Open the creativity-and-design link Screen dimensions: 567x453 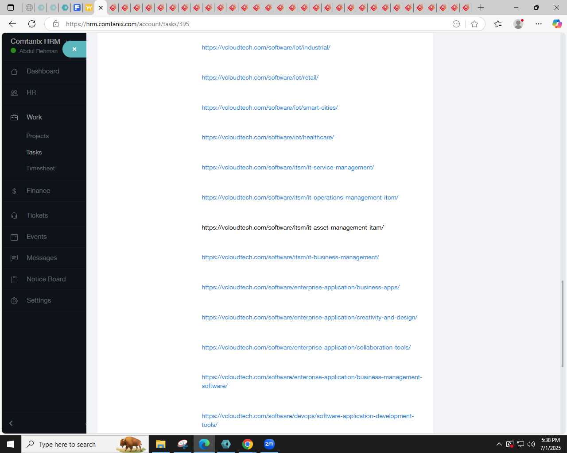(x=309, y=317)
